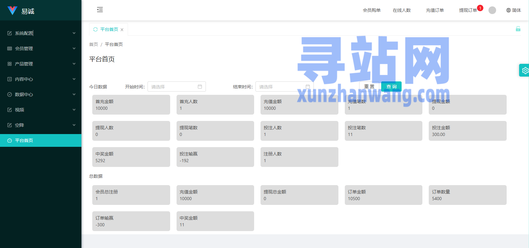Open 提现订单 with notification badge

click(468, 10)
